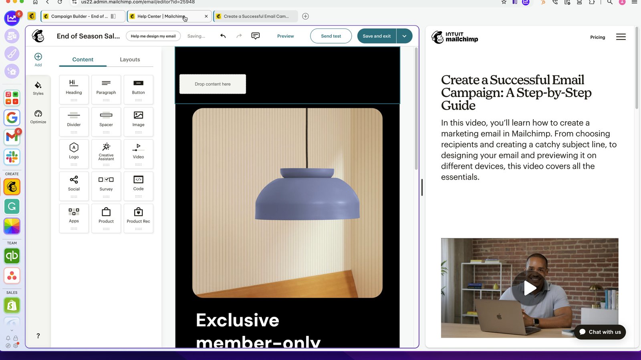Image resolution: width=641 pixels, height=360 pixels.
Task: Click Save and exit
Action: click(x=377, y=36)
